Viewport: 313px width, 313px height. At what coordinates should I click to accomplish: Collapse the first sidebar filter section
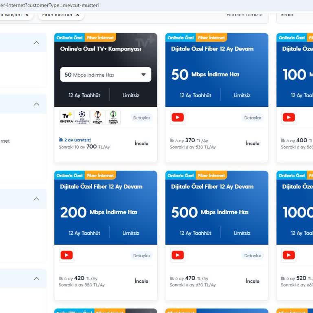36,42
